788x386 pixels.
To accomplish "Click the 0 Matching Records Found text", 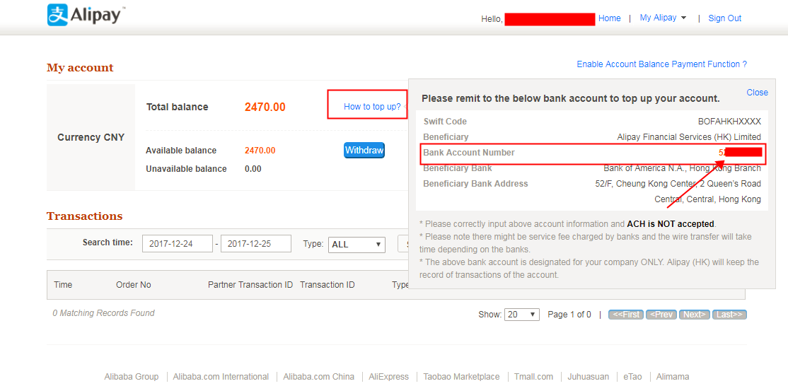I will (x=103, y=312).
